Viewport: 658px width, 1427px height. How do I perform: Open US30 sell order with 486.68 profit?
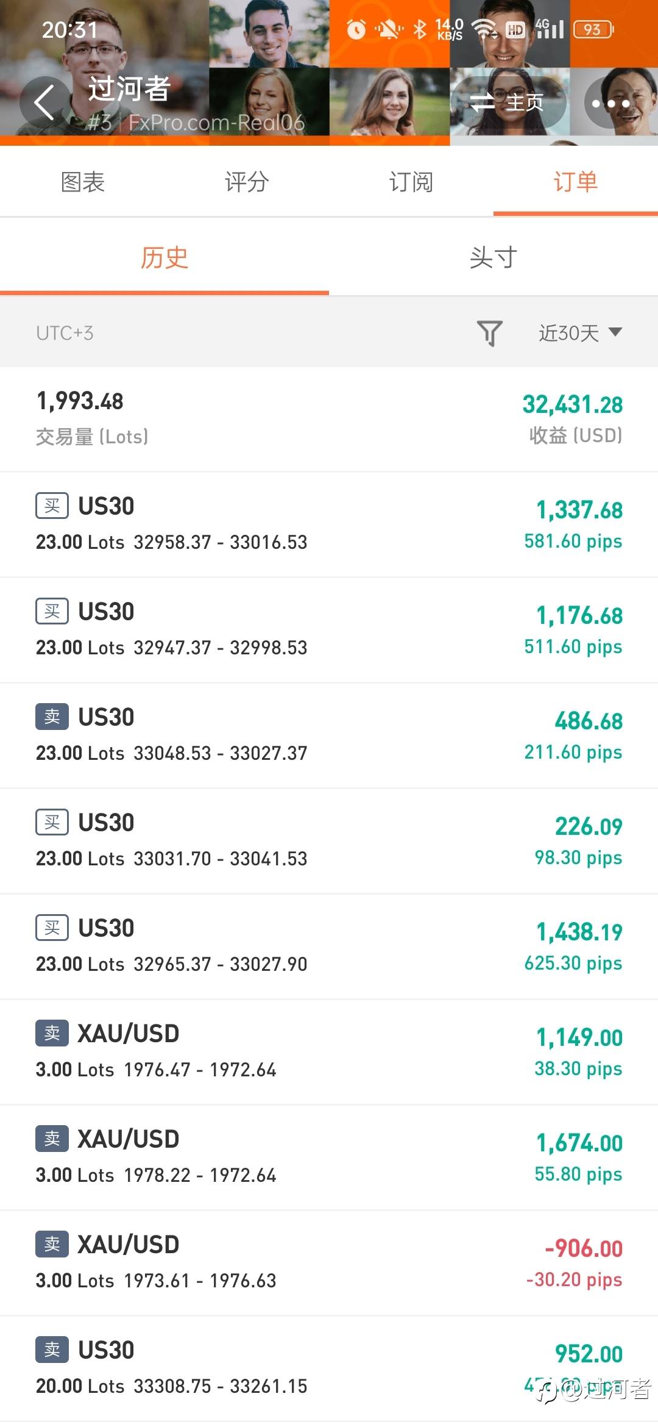[329, 735]
